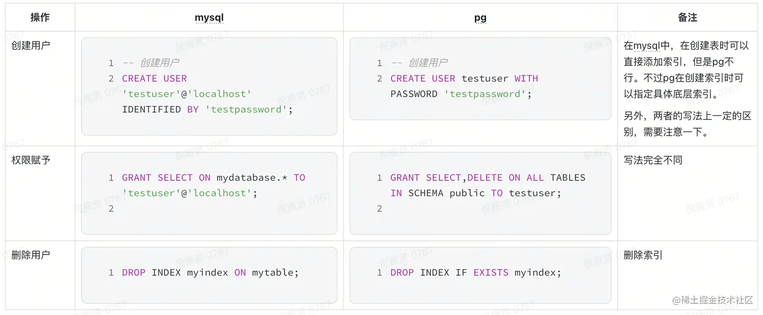Select the 权限赋予 row label
The height and width of the screenshot is (315, 763).
(31, 160)
